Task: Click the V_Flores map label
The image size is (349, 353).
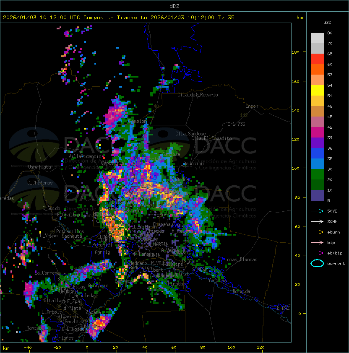Action: pos(63,338)
